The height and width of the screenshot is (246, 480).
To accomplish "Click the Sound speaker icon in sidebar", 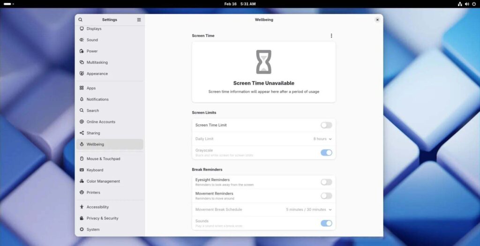I will click(x=82, y=40).
